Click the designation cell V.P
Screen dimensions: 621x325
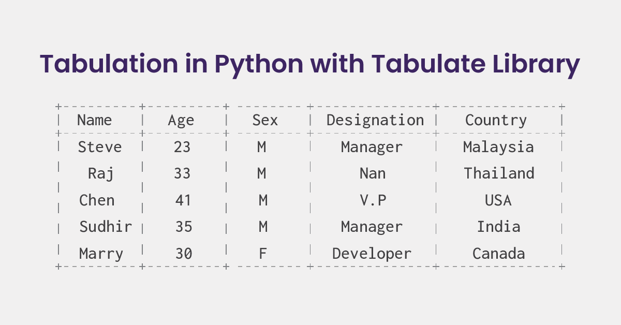(x=373, y=200)
